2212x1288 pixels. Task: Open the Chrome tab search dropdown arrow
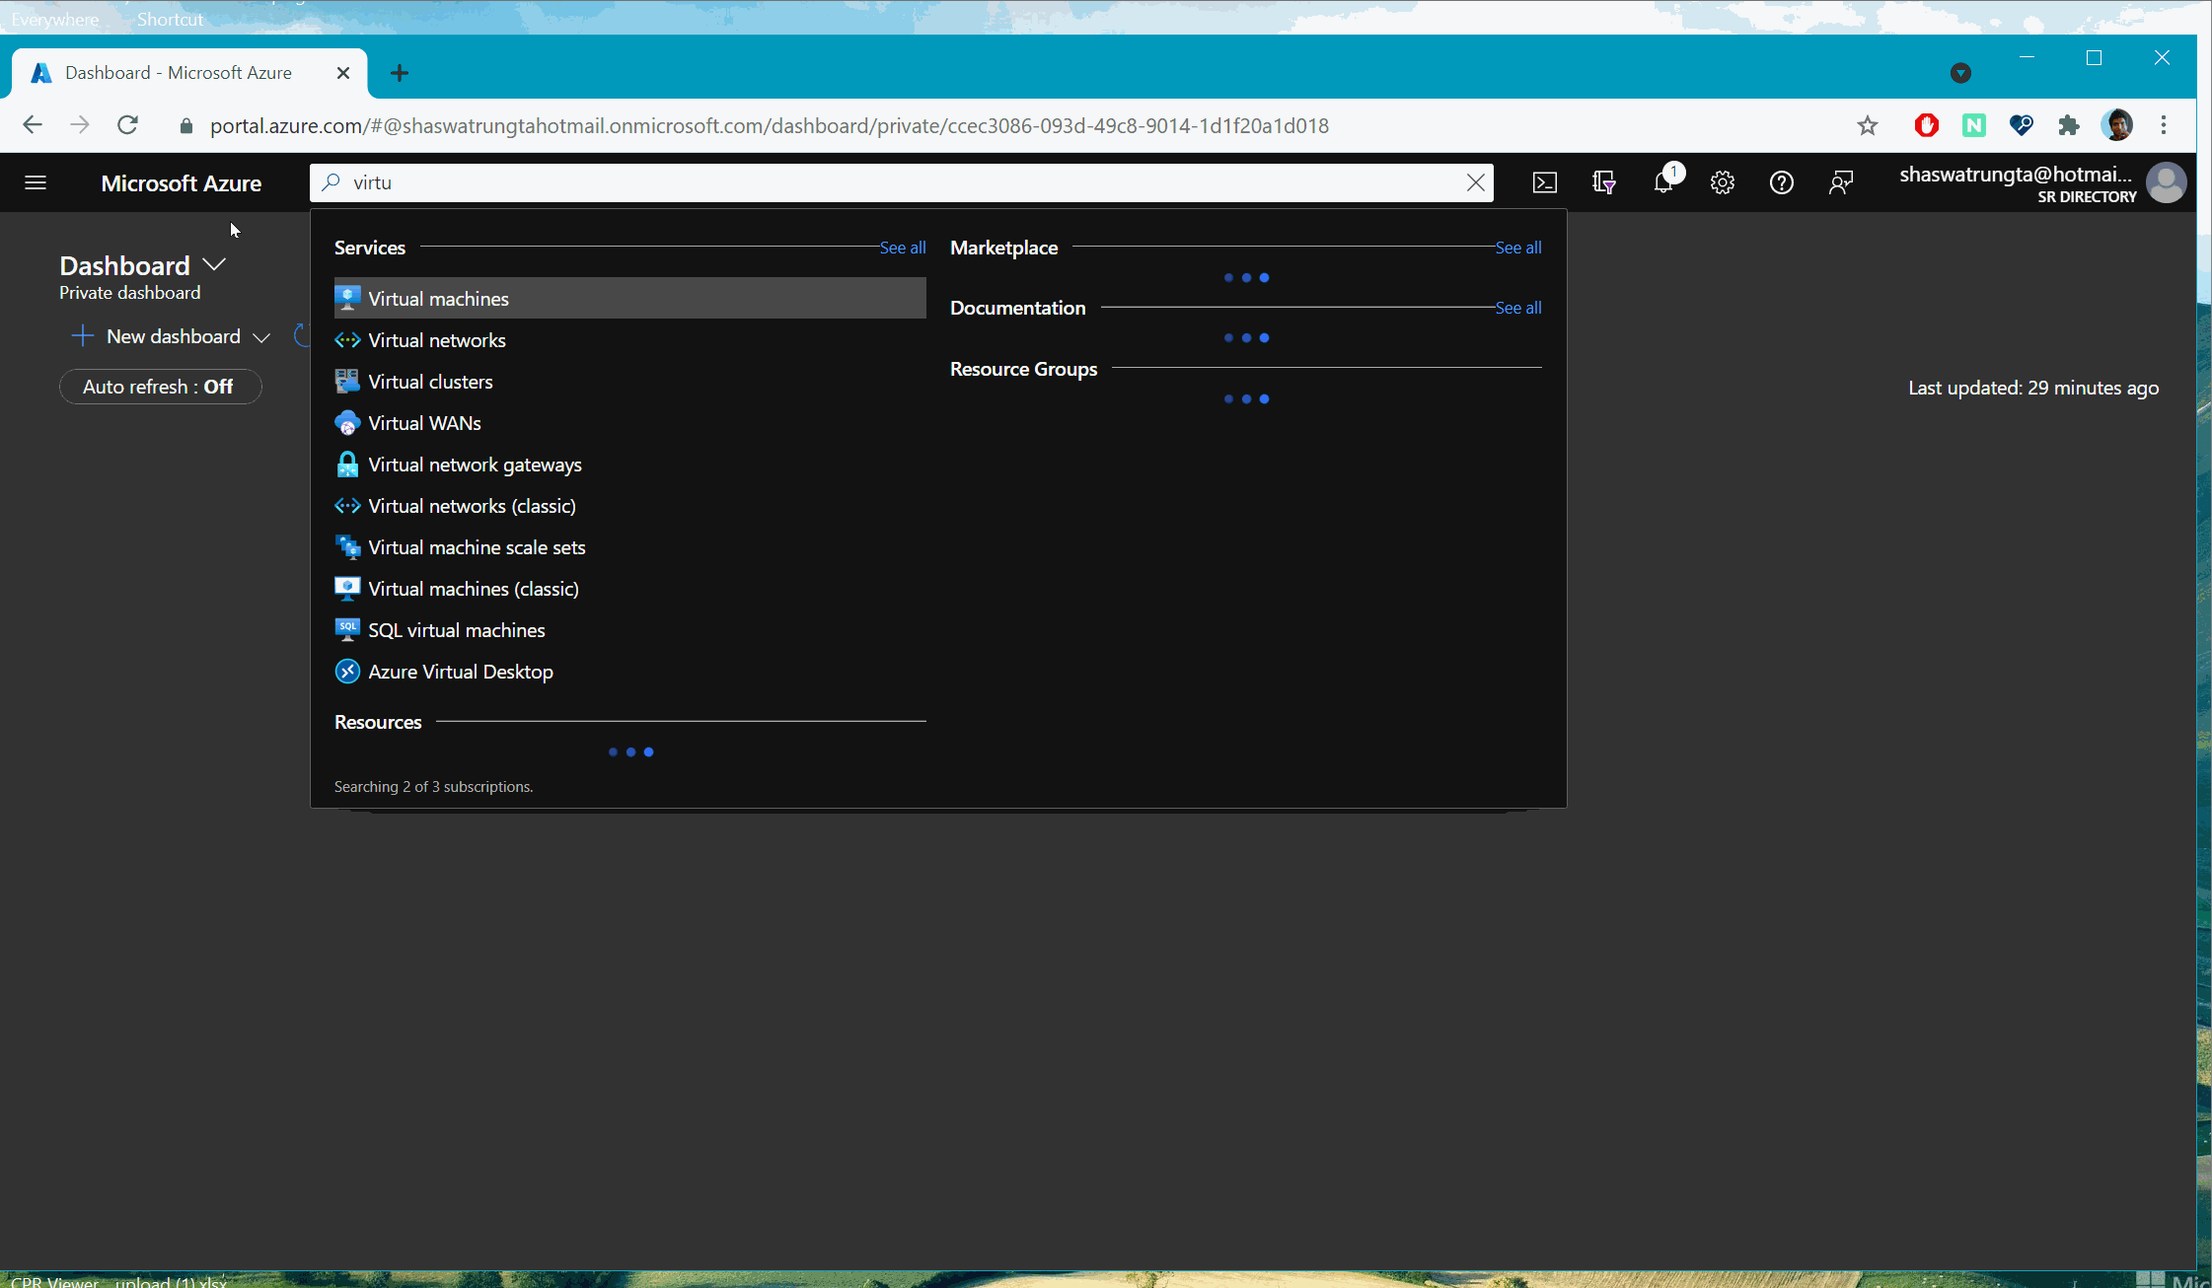click(x=1961, y=73)
